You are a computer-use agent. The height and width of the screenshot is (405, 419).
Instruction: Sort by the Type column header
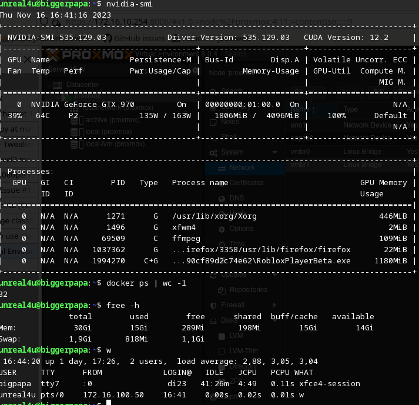coord(351,109)
